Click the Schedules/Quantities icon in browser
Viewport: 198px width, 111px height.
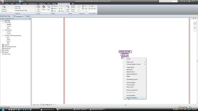[x=3, y=47]
